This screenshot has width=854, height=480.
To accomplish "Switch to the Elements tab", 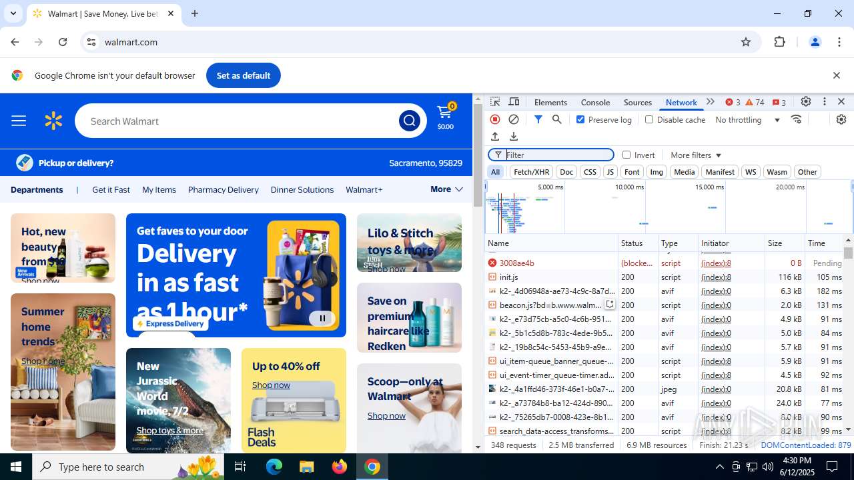I will 550,102.
